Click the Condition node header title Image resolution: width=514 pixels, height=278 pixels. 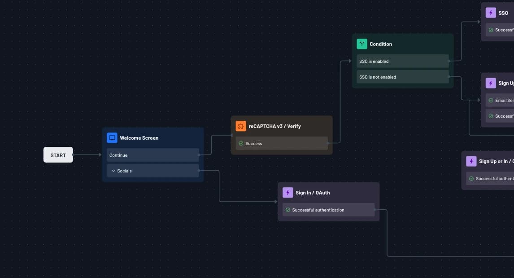click(381, 44)
